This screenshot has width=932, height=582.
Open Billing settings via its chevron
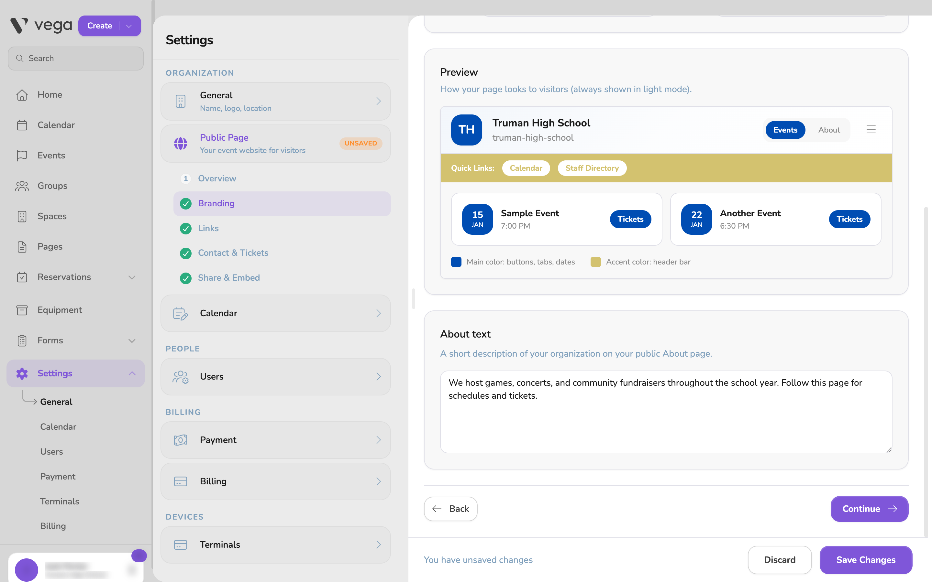coord(379,481)
